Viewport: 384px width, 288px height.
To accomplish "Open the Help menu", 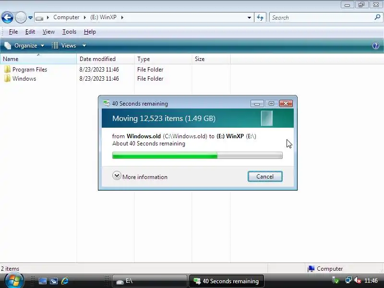I will [90, 32].
